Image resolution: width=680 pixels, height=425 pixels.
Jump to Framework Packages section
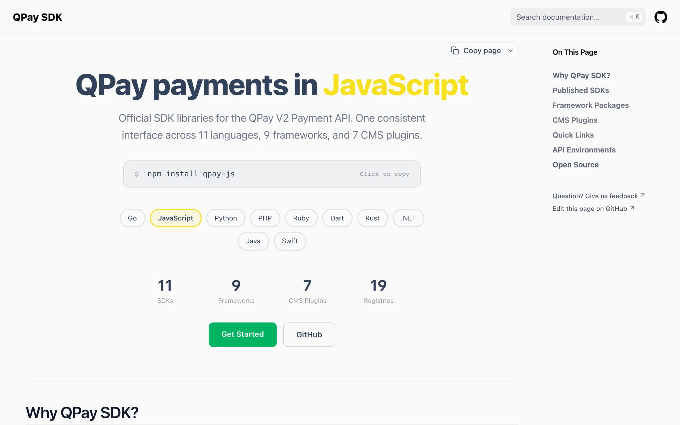590,105
